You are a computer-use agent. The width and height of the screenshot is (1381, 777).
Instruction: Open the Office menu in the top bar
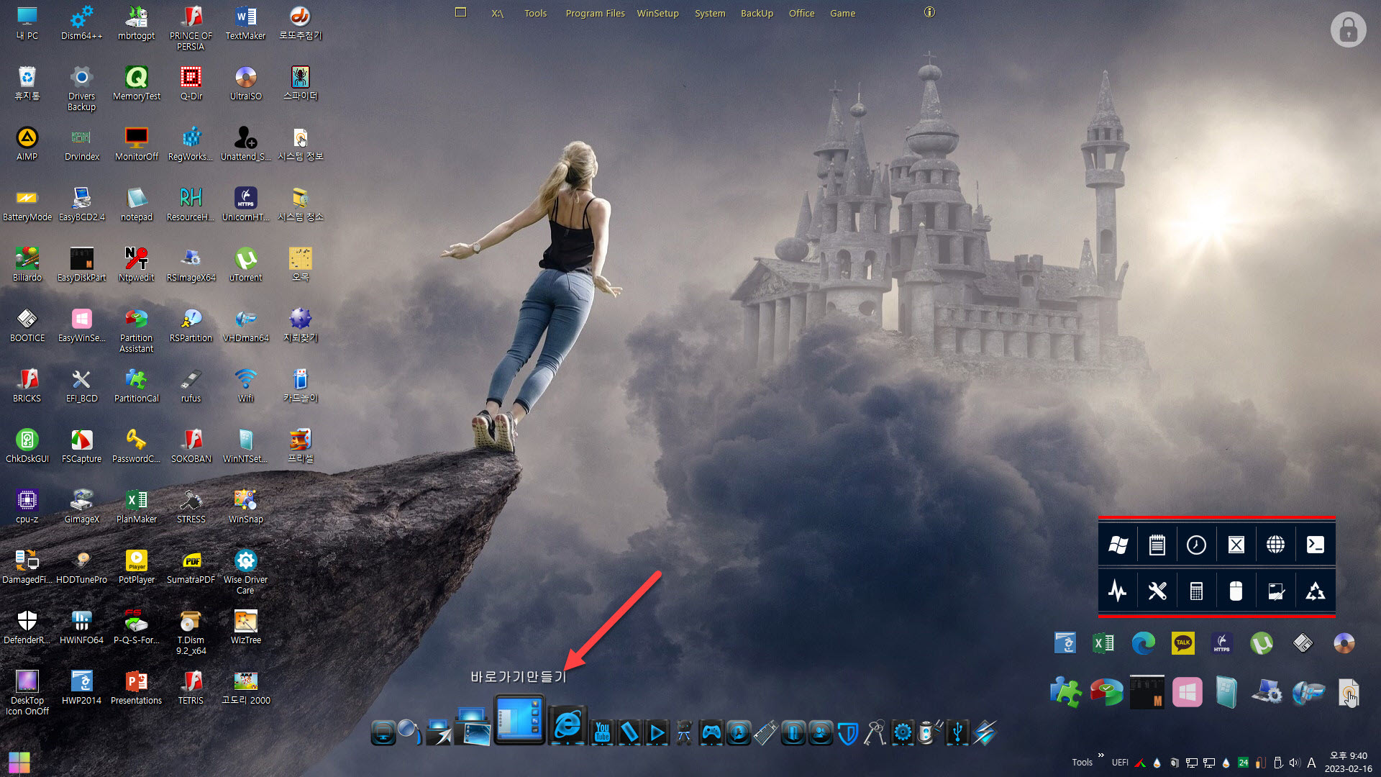[801, 13]
